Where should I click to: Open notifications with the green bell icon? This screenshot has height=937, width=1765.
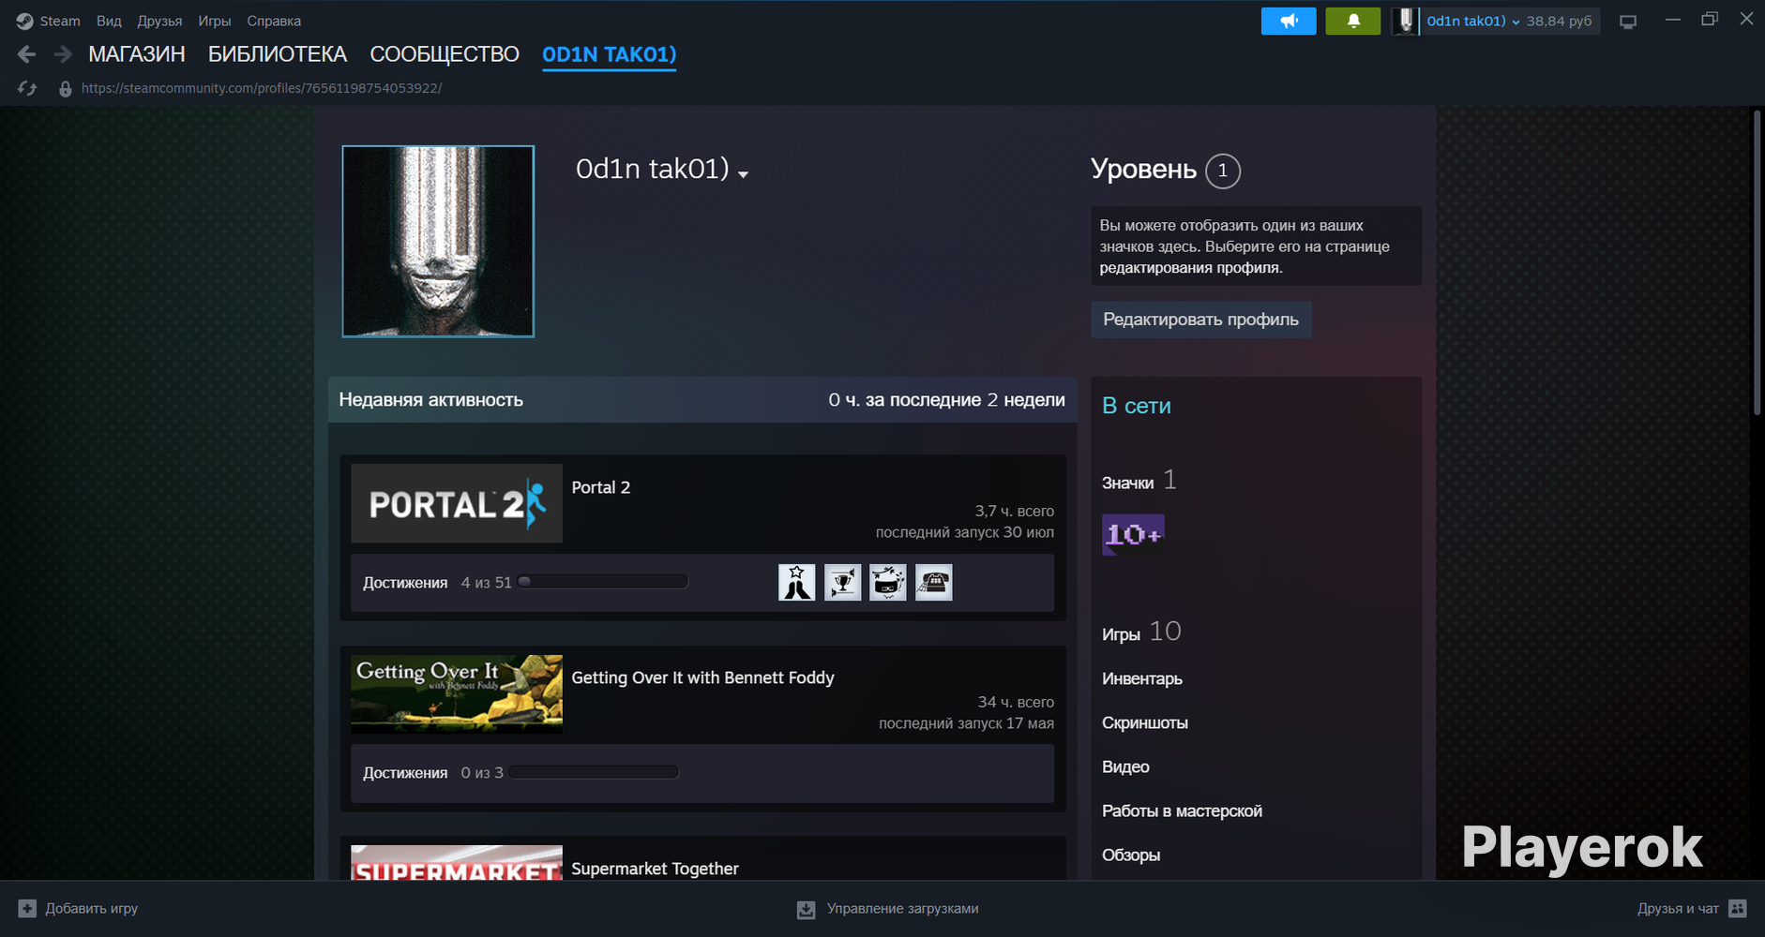tap(1353, 21)
